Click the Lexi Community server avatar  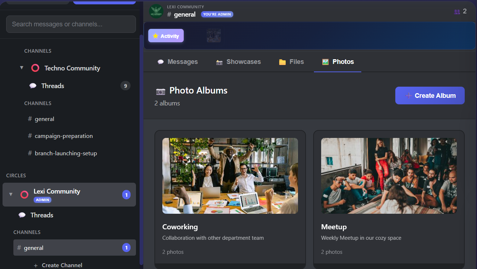point(156,11)
